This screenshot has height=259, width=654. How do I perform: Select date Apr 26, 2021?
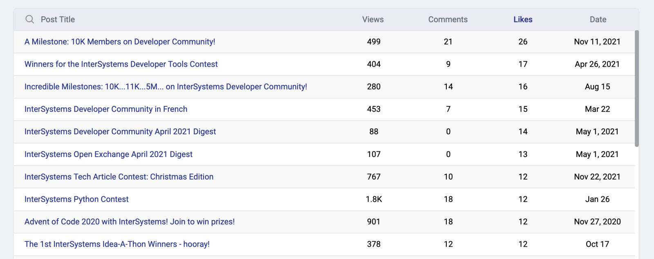pyautogui.click(x=597, y=64)
